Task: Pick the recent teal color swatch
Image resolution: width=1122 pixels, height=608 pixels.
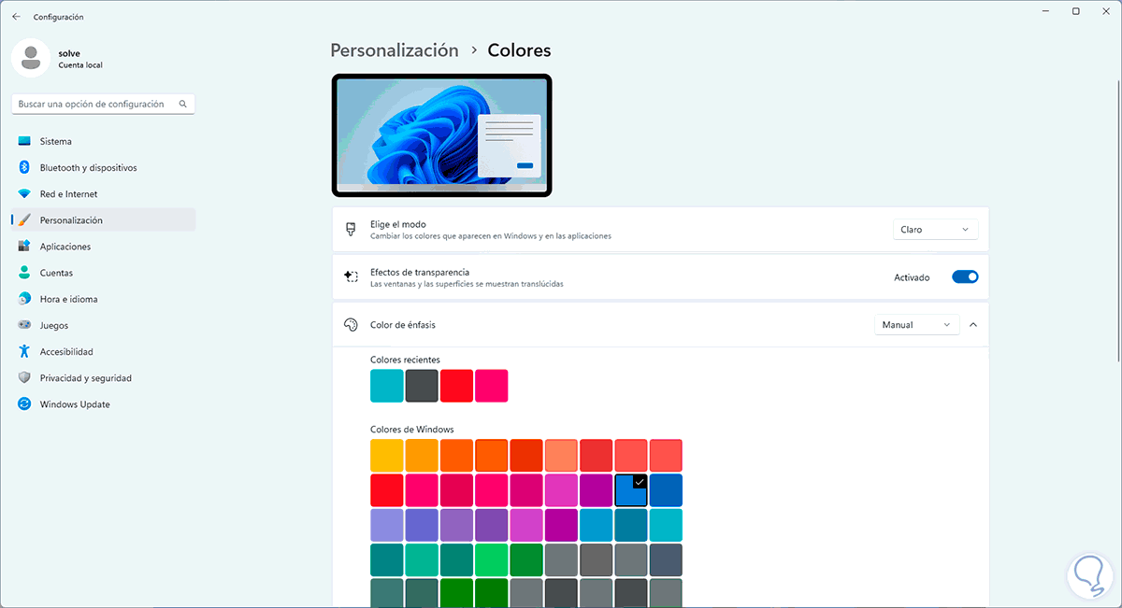Action: pyautogui.click(x=387, y=386)
